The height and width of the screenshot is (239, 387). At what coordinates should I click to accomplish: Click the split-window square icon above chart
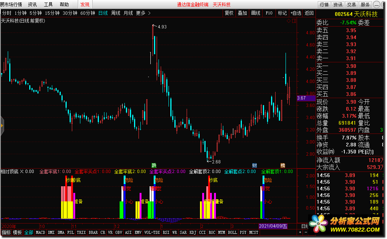(294, 21)
